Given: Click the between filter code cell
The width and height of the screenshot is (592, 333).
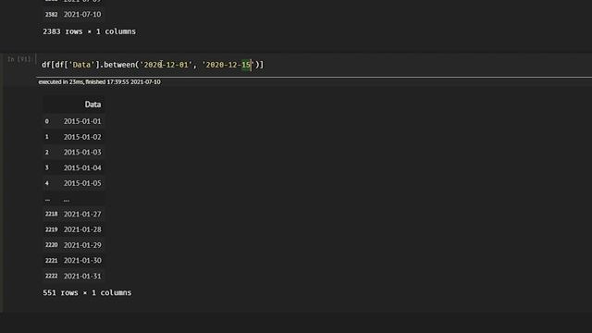Looking at the screenshot, I should pos(314,65).
